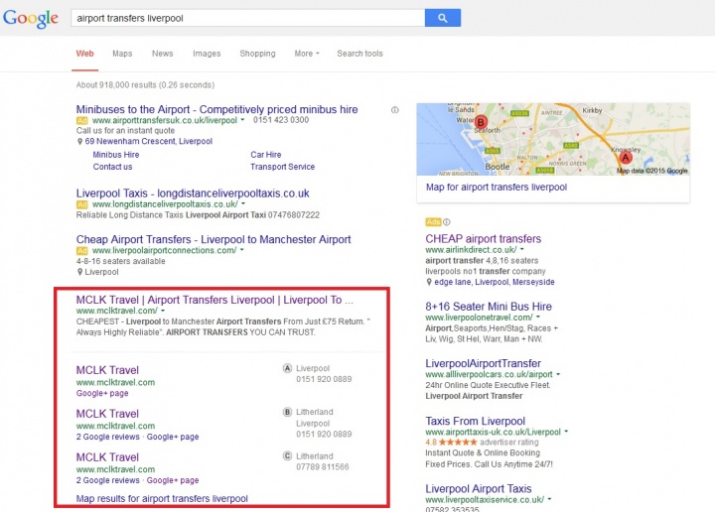Open the Transport Service sitelink

coord(283,167)
